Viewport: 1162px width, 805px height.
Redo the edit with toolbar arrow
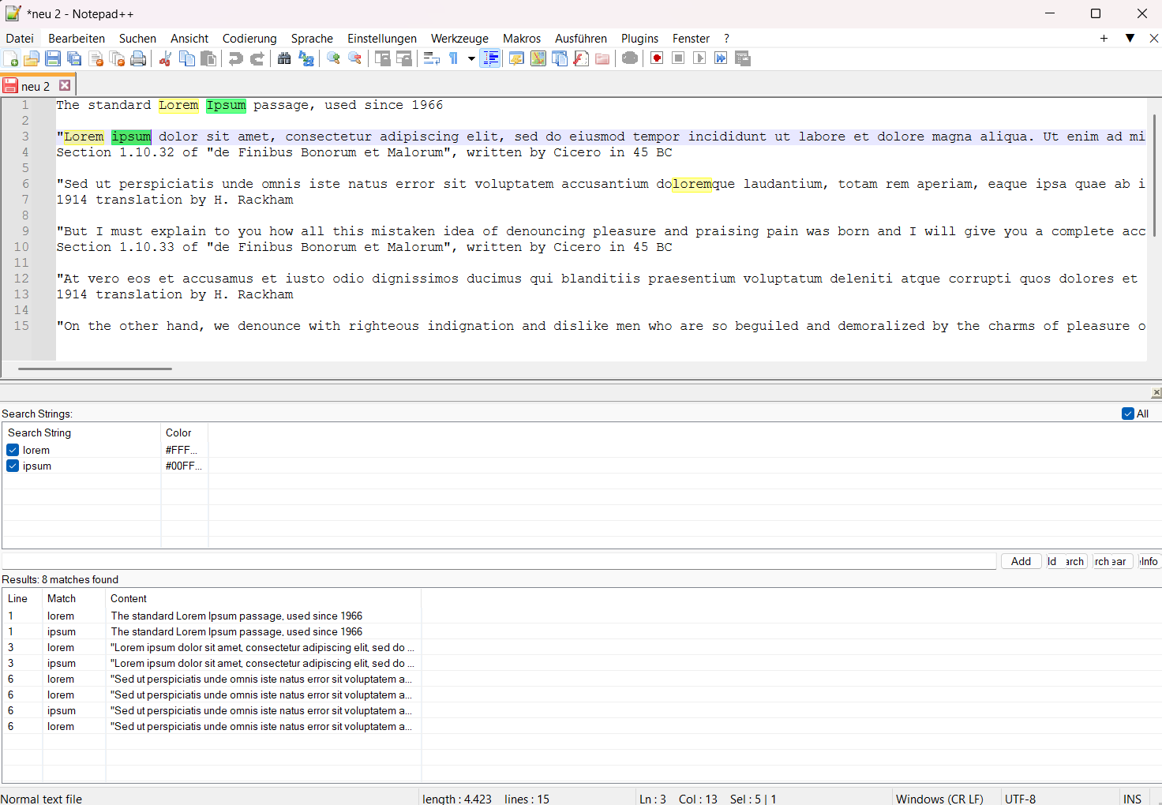click(257, 58)
